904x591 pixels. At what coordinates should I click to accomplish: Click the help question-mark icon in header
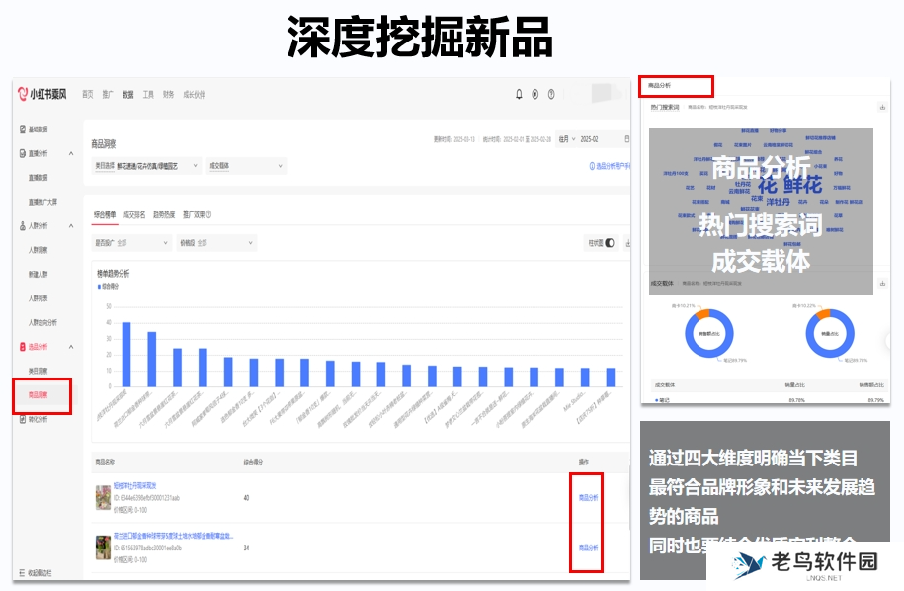(x=551, y=94)
